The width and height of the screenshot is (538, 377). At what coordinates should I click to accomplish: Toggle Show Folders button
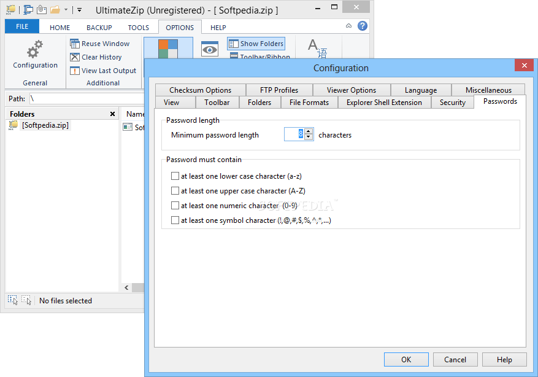point(256,44)
